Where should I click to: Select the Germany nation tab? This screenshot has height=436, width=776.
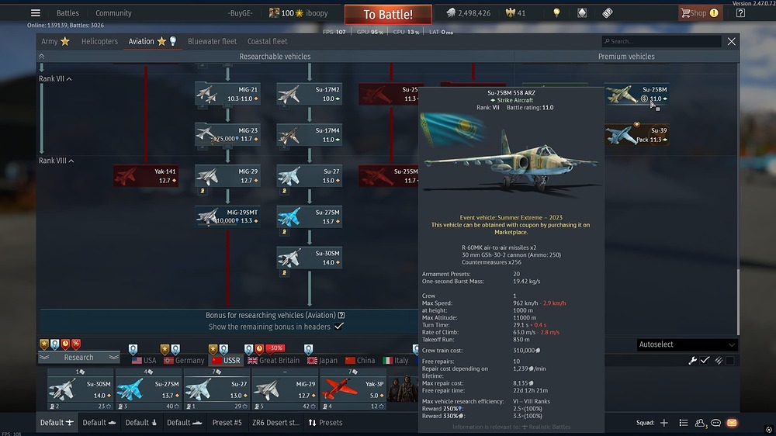184,360
